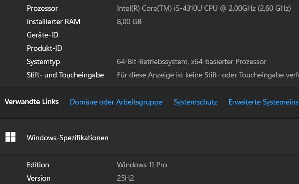
Task: Open the Erweiterte Systemeinstellungen link
Action: pos(263,102)
